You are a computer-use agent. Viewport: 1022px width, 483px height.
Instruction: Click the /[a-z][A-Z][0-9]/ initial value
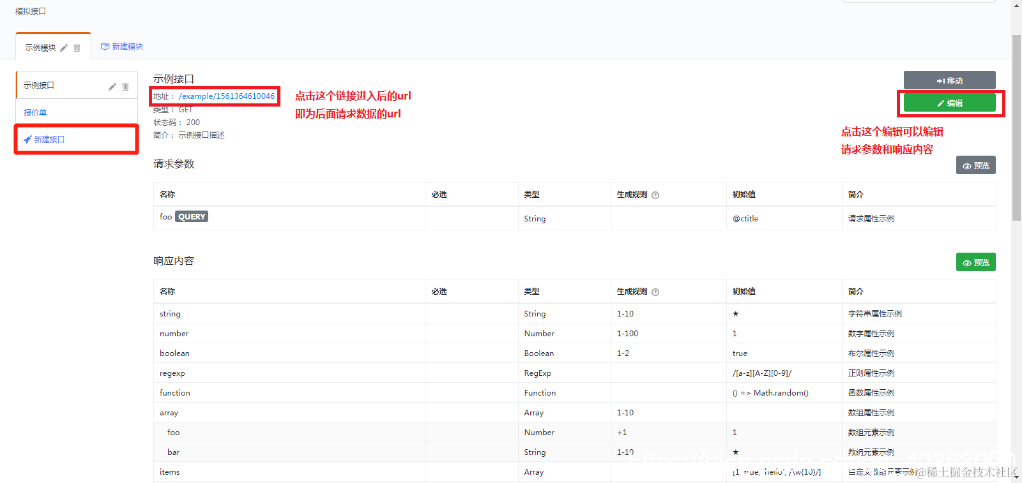[762, 373]
